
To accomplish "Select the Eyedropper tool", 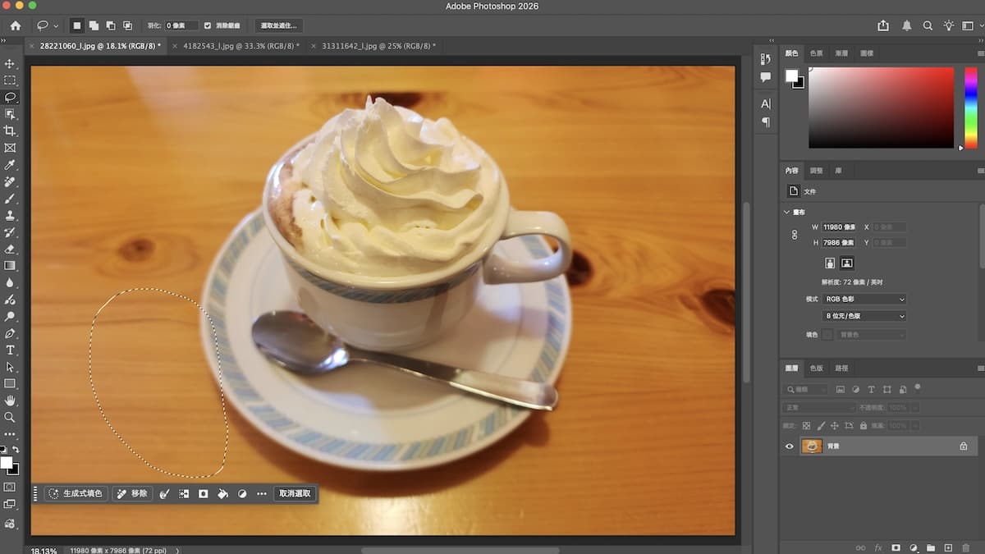I will [10, 165].
